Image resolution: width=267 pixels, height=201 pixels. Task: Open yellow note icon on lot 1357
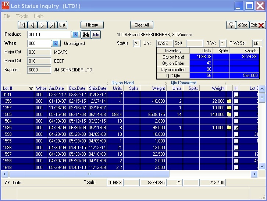pos(229,108)
